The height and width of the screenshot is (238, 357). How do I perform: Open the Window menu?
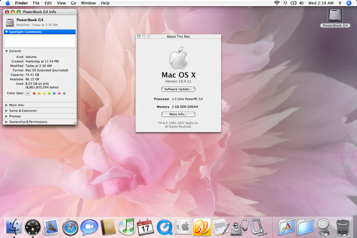coord(88,3)
